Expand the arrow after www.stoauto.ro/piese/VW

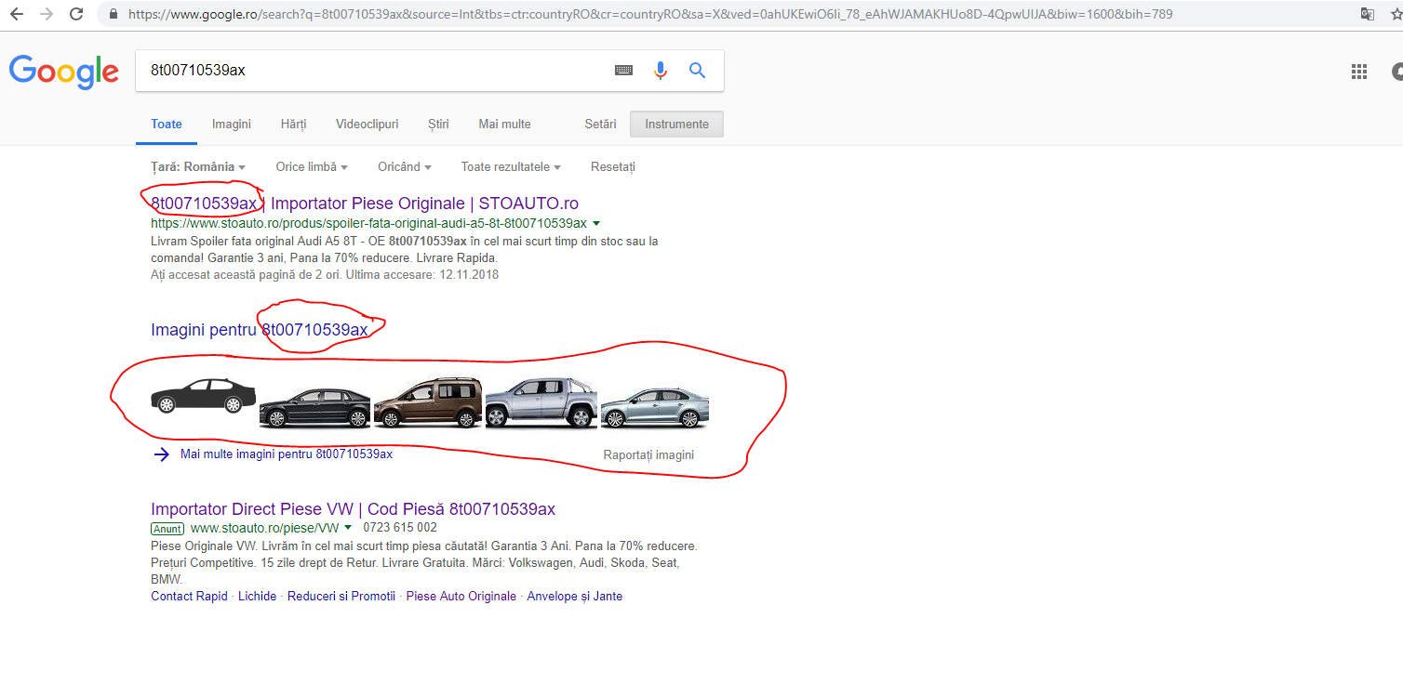[348, 528]
